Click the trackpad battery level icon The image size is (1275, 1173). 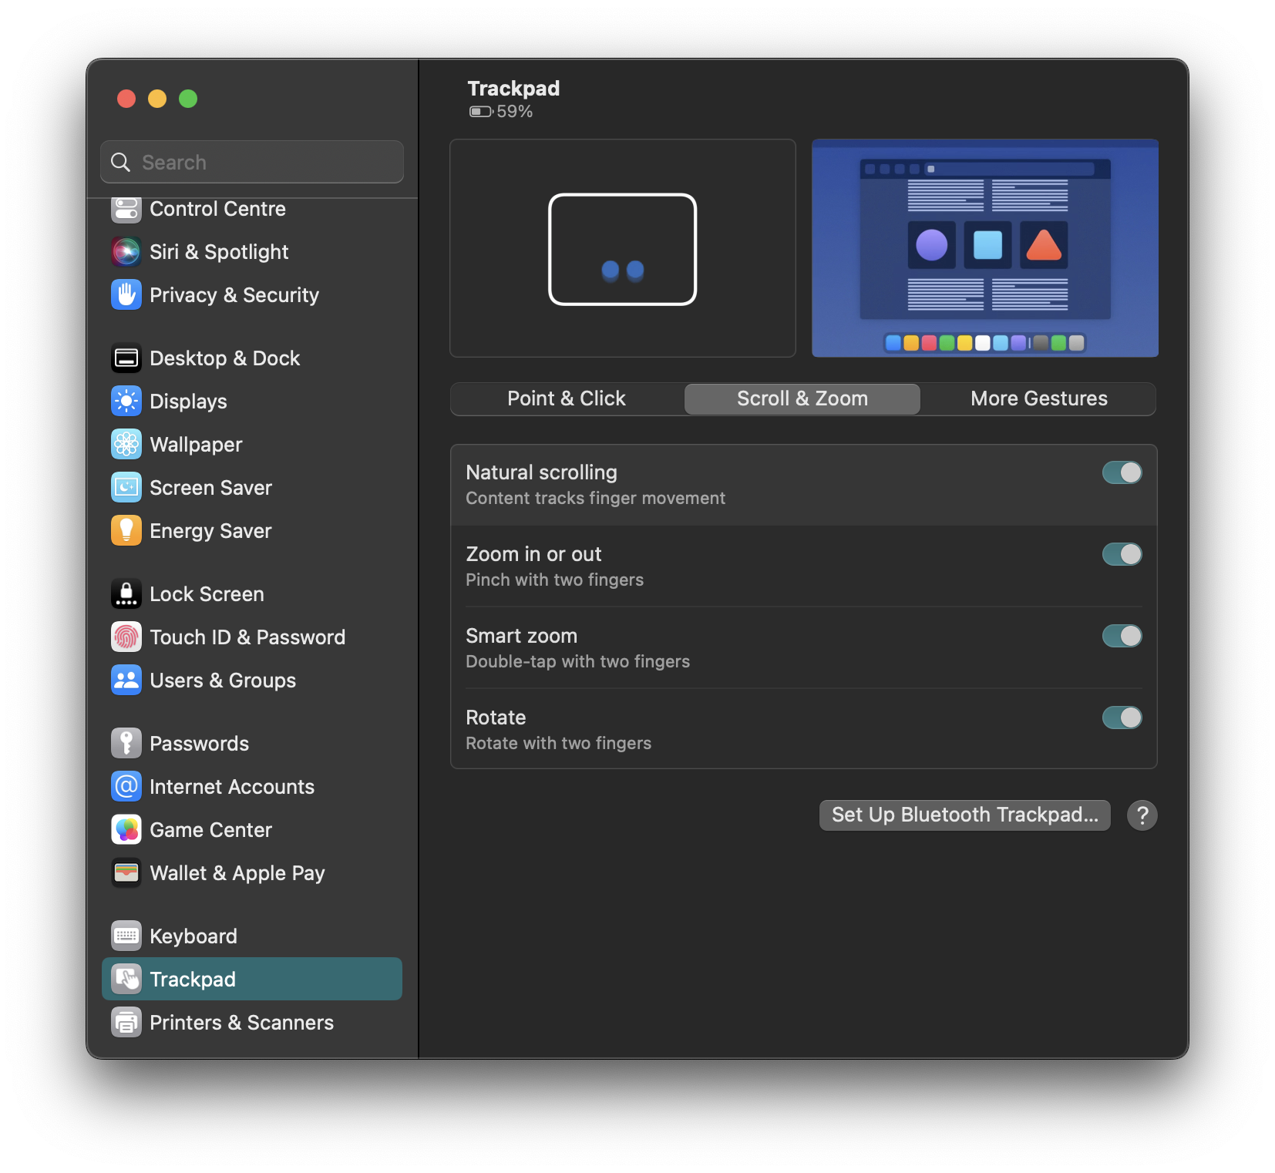[x=481, y=112]
